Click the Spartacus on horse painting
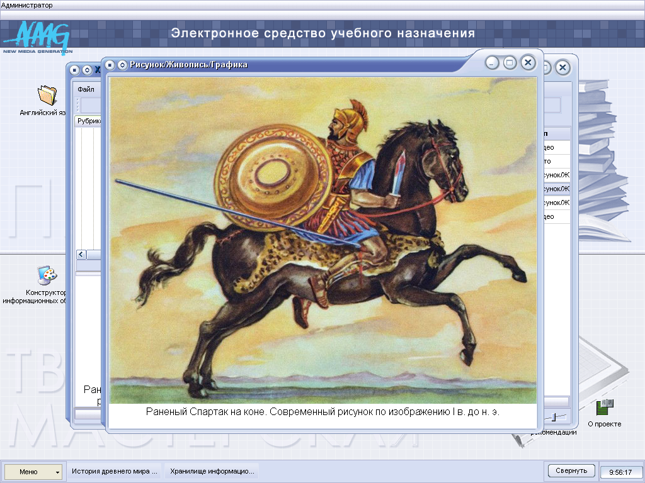This screenshot has width=645, height=483. click(x=322, y=239)
